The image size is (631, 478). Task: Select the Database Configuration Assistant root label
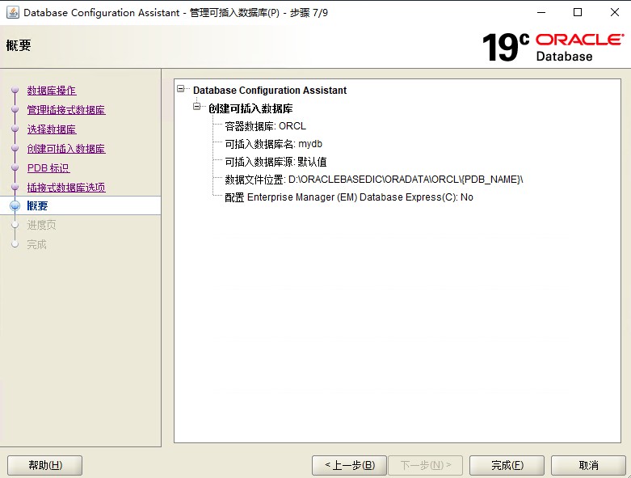point(270,91)
